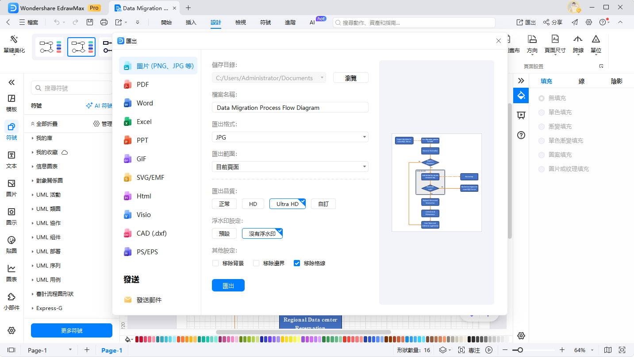This screenshot has width=634, height=357.
Task: Click the 瀏覽 browse button
Action: click(350, 78)
